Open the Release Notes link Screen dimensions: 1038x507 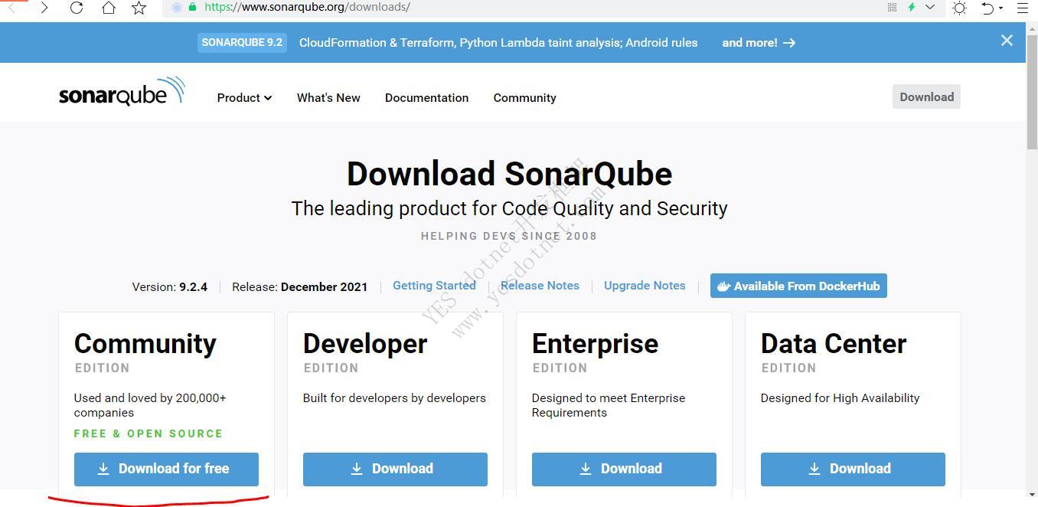[x=540, y=286]
